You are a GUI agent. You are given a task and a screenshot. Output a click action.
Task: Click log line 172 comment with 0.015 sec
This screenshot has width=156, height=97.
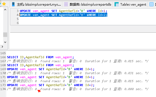[78, 81]
